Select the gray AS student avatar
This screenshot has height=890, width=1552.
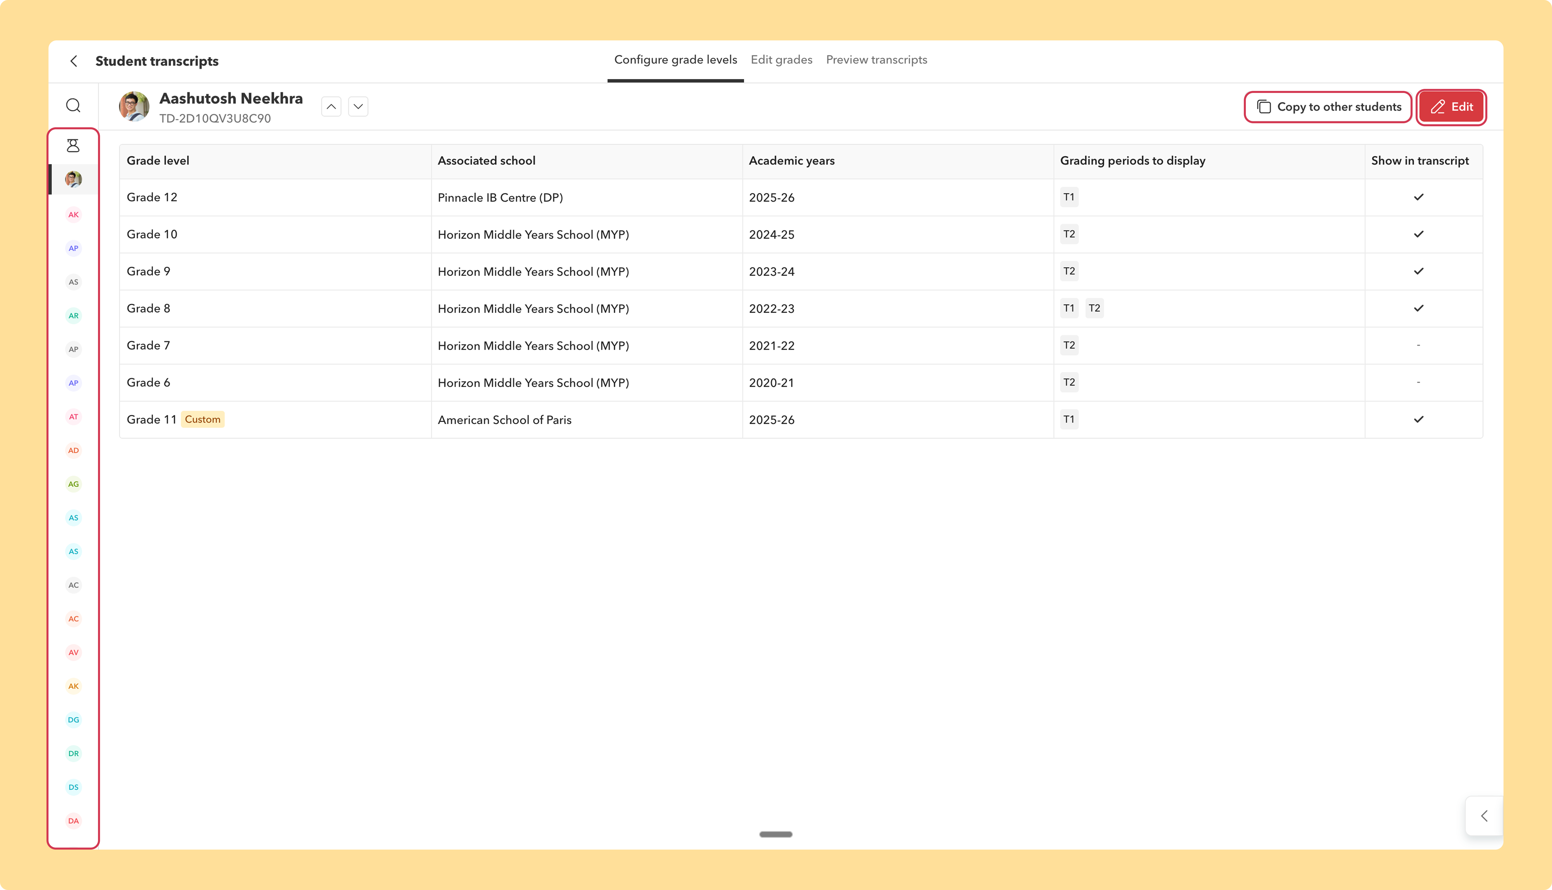click(73, 282)
